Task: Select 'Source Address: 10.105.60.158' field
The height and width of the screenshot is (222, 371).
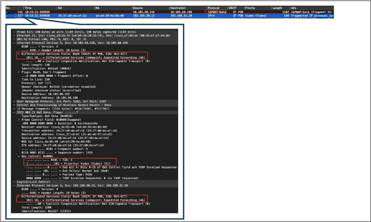Action: coord(45,94)
